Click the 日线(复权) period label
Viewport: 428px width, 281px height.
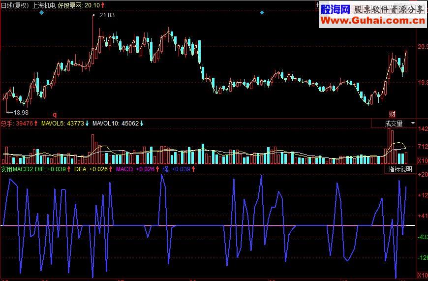(15, 5)
